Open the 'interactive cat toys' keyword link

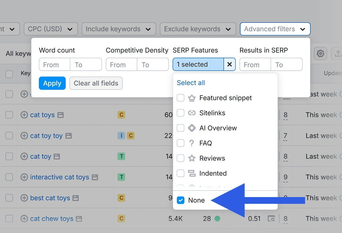coord(60,177)
